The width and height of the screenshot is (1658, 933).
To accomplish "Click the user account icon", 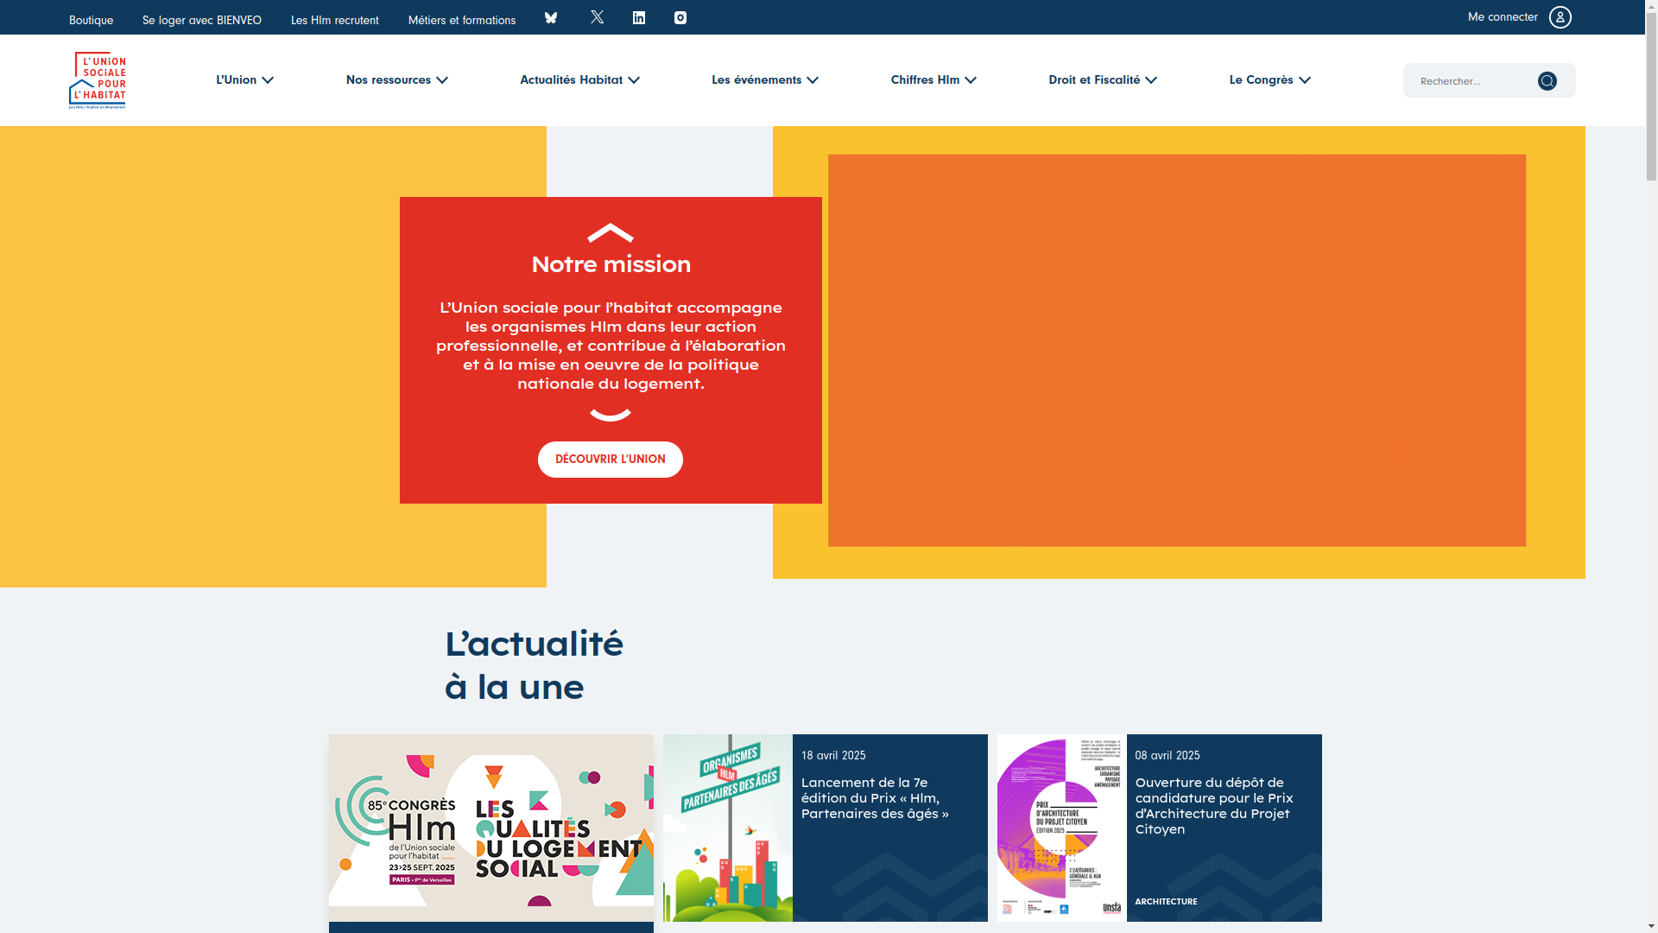I will [1560, 17].
